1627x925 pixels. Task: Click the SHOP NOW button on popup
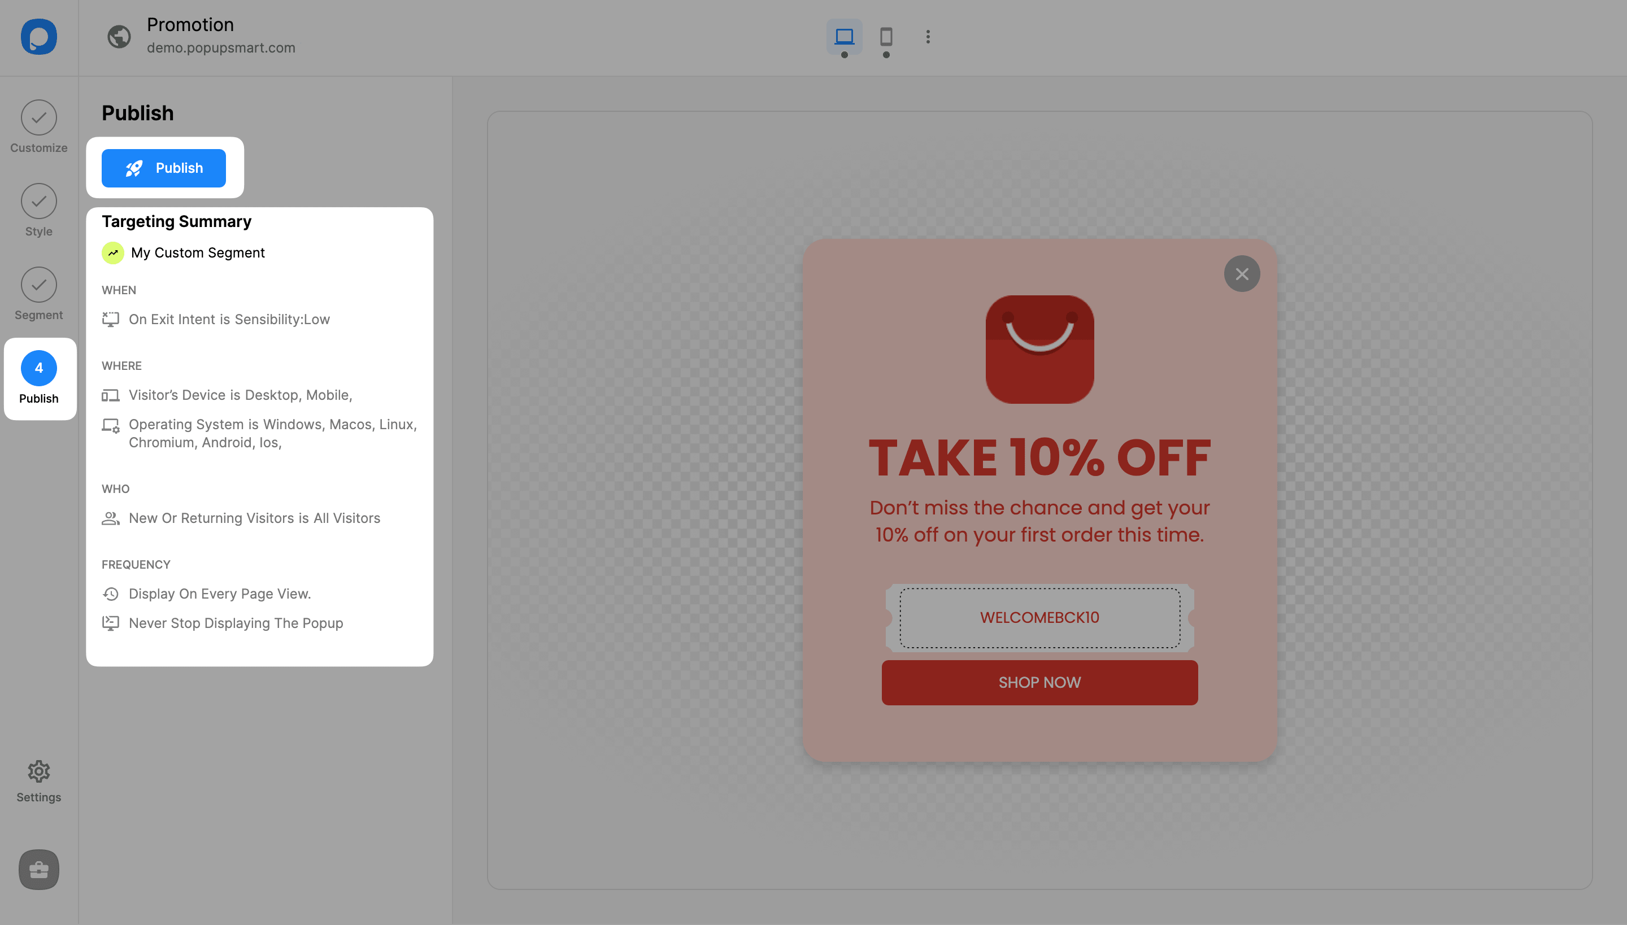(1039, 683)
